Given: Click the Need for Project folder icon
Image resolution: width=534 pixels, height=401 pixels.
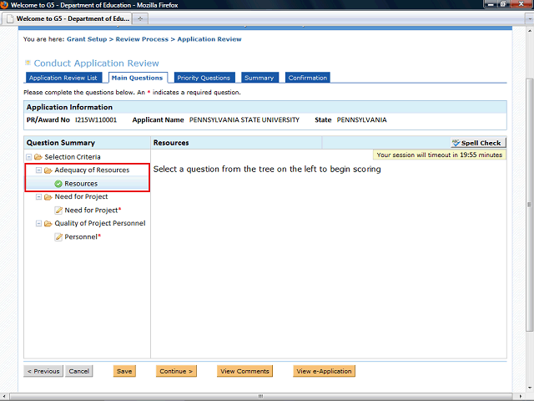Looking at the screenshot, I should coord(48,197).
